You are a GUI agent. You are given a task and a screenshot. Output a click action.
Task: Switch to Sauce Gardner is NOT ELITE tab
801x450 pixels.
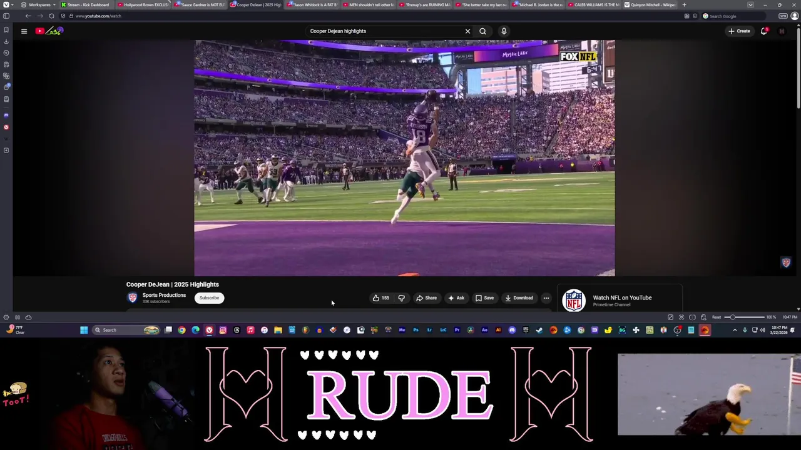click(199, 4)
